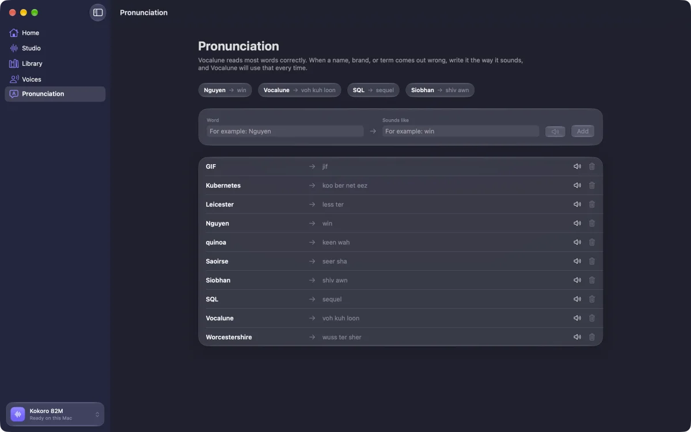Click the 'koo ber net eez' text

345,185
